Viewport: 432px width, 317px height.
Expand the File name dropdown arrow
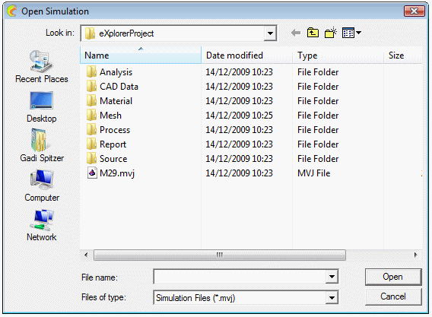point(332,277)
